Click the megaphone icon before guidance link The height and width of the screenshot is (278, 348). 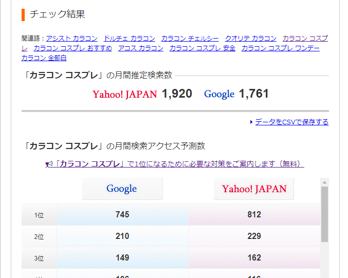(49, 164)
